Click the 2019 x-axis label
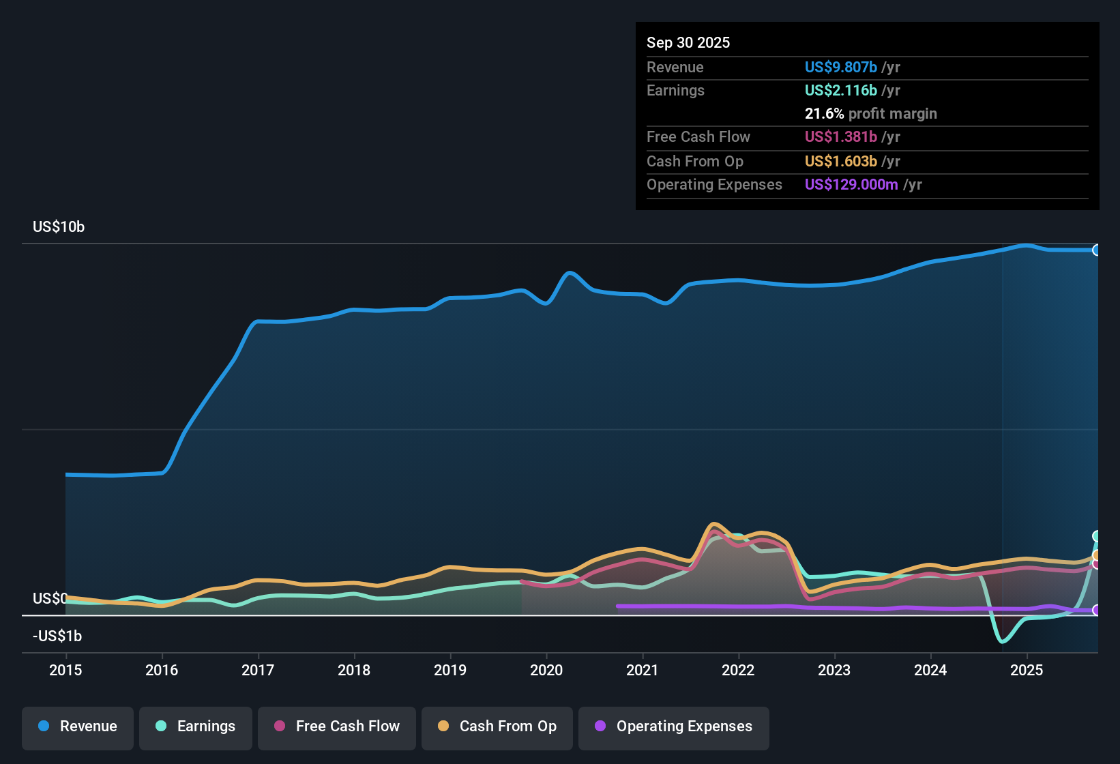 450,670
